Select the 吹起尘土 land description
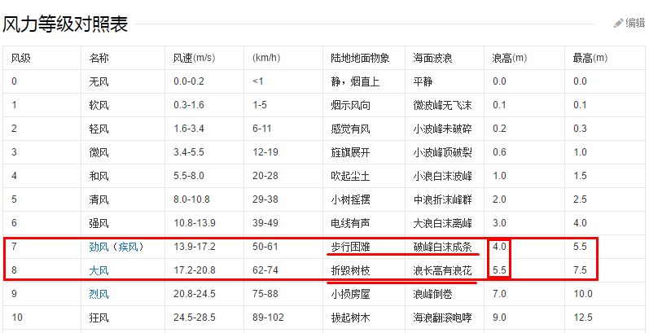Screen dimensions: 649x333 click(x=351, y=176)
